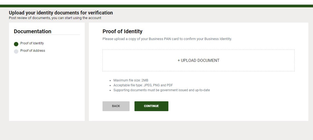Click the green Proof of Identity step circle
This screenshot has width=313, height=140.
coord(16,44)
